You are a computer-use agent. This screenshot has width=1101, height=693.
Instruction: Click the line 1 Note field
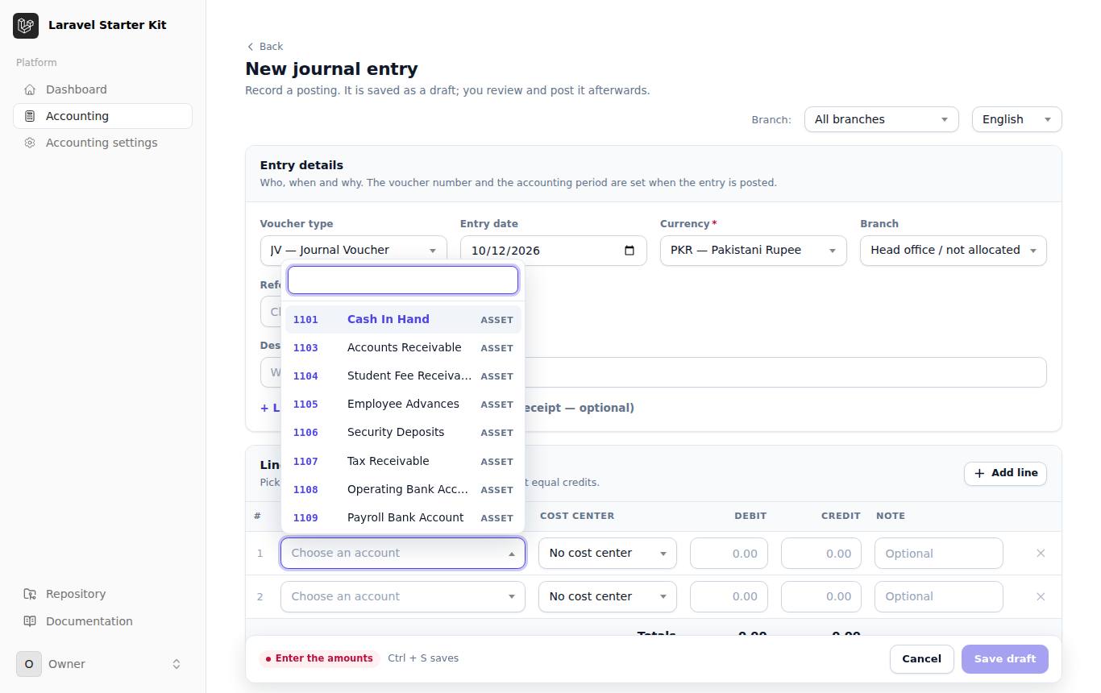pos(939,553)
